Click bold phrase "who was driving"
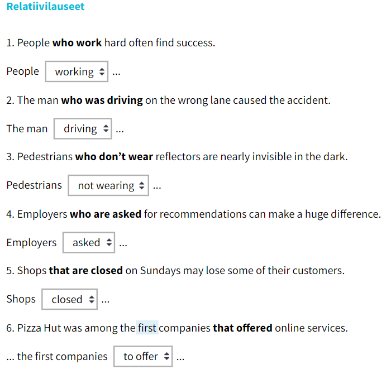The image size is (391, 374). tap(102, 100)
